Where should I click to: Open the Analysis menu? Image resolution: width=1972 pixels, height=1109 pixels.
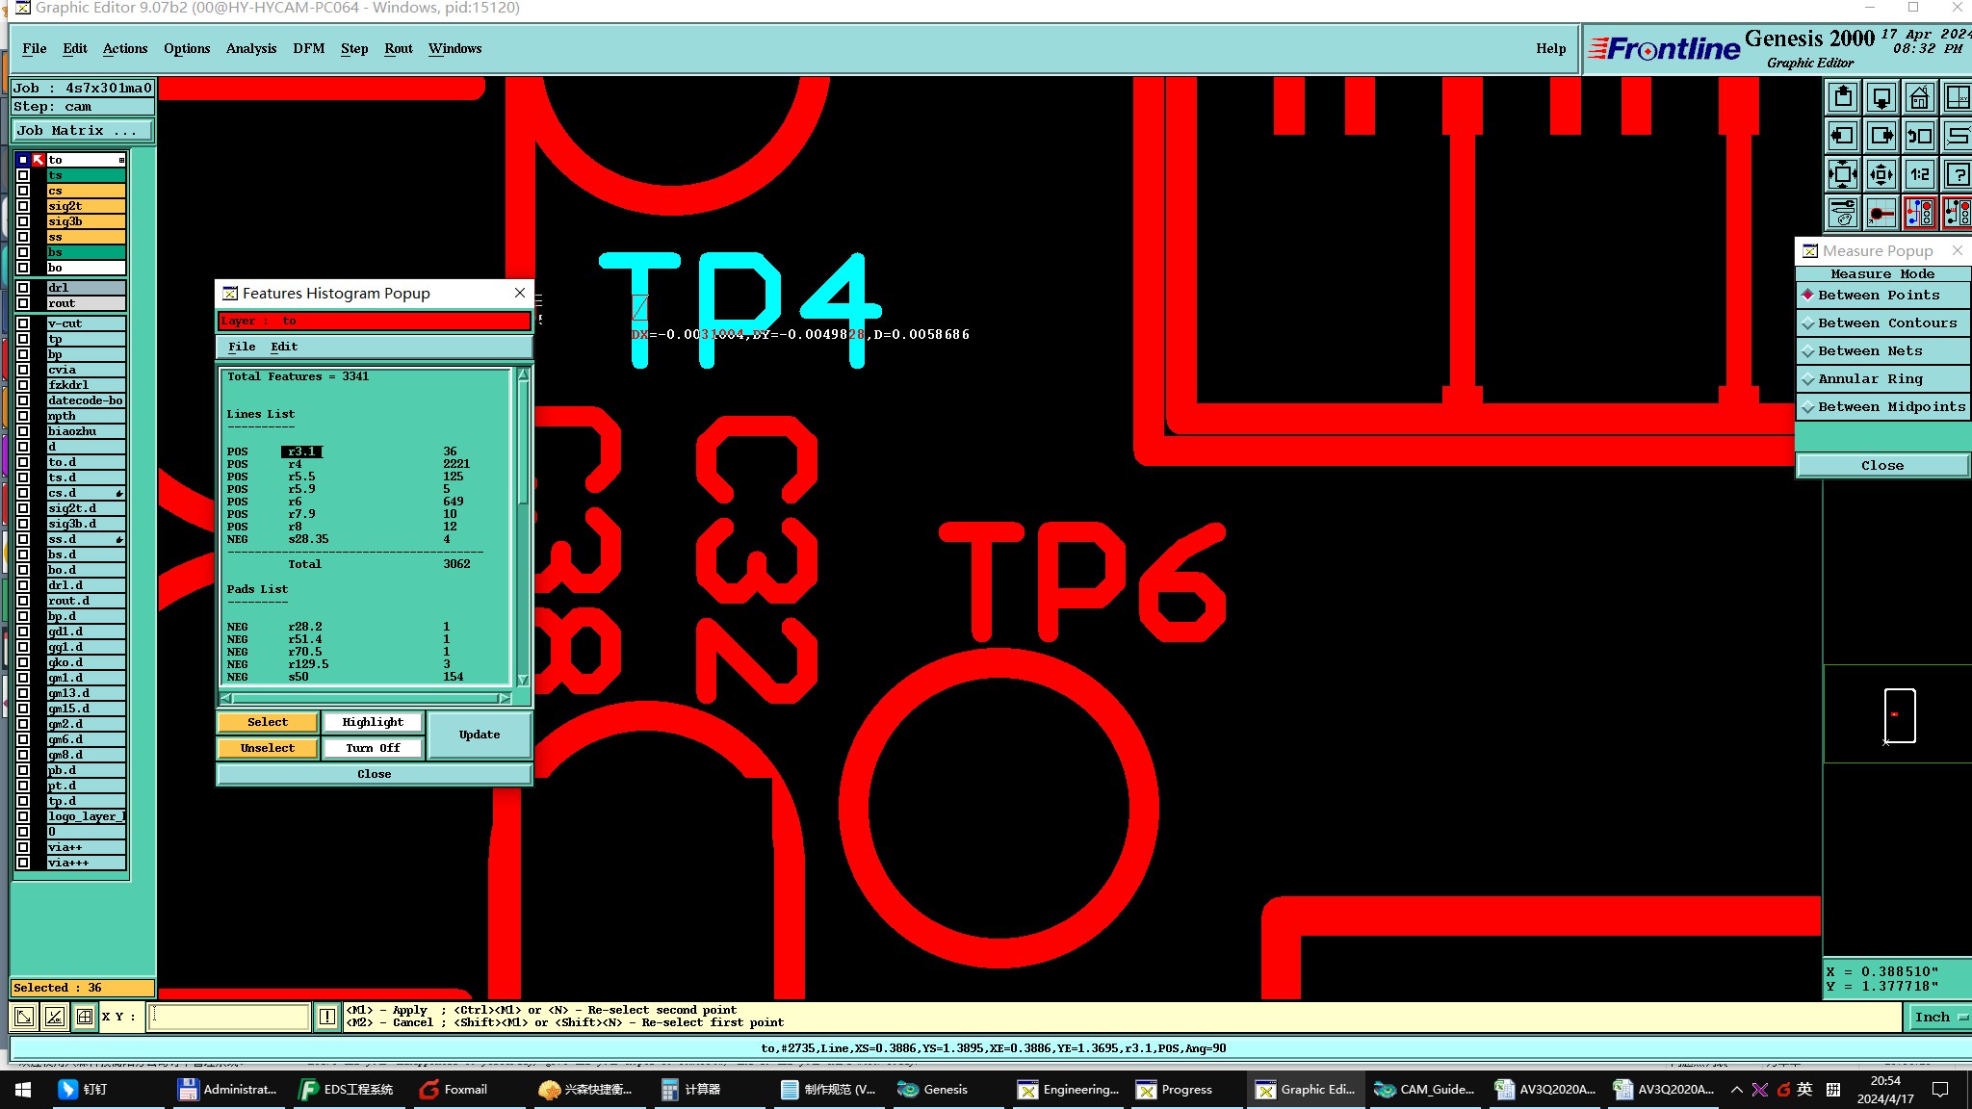coord(250,48)
